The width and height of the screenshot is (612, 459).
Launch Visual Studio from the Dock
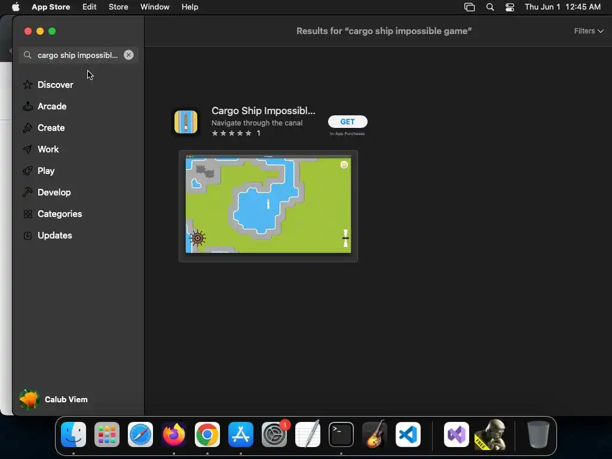[x=457, y=434]
